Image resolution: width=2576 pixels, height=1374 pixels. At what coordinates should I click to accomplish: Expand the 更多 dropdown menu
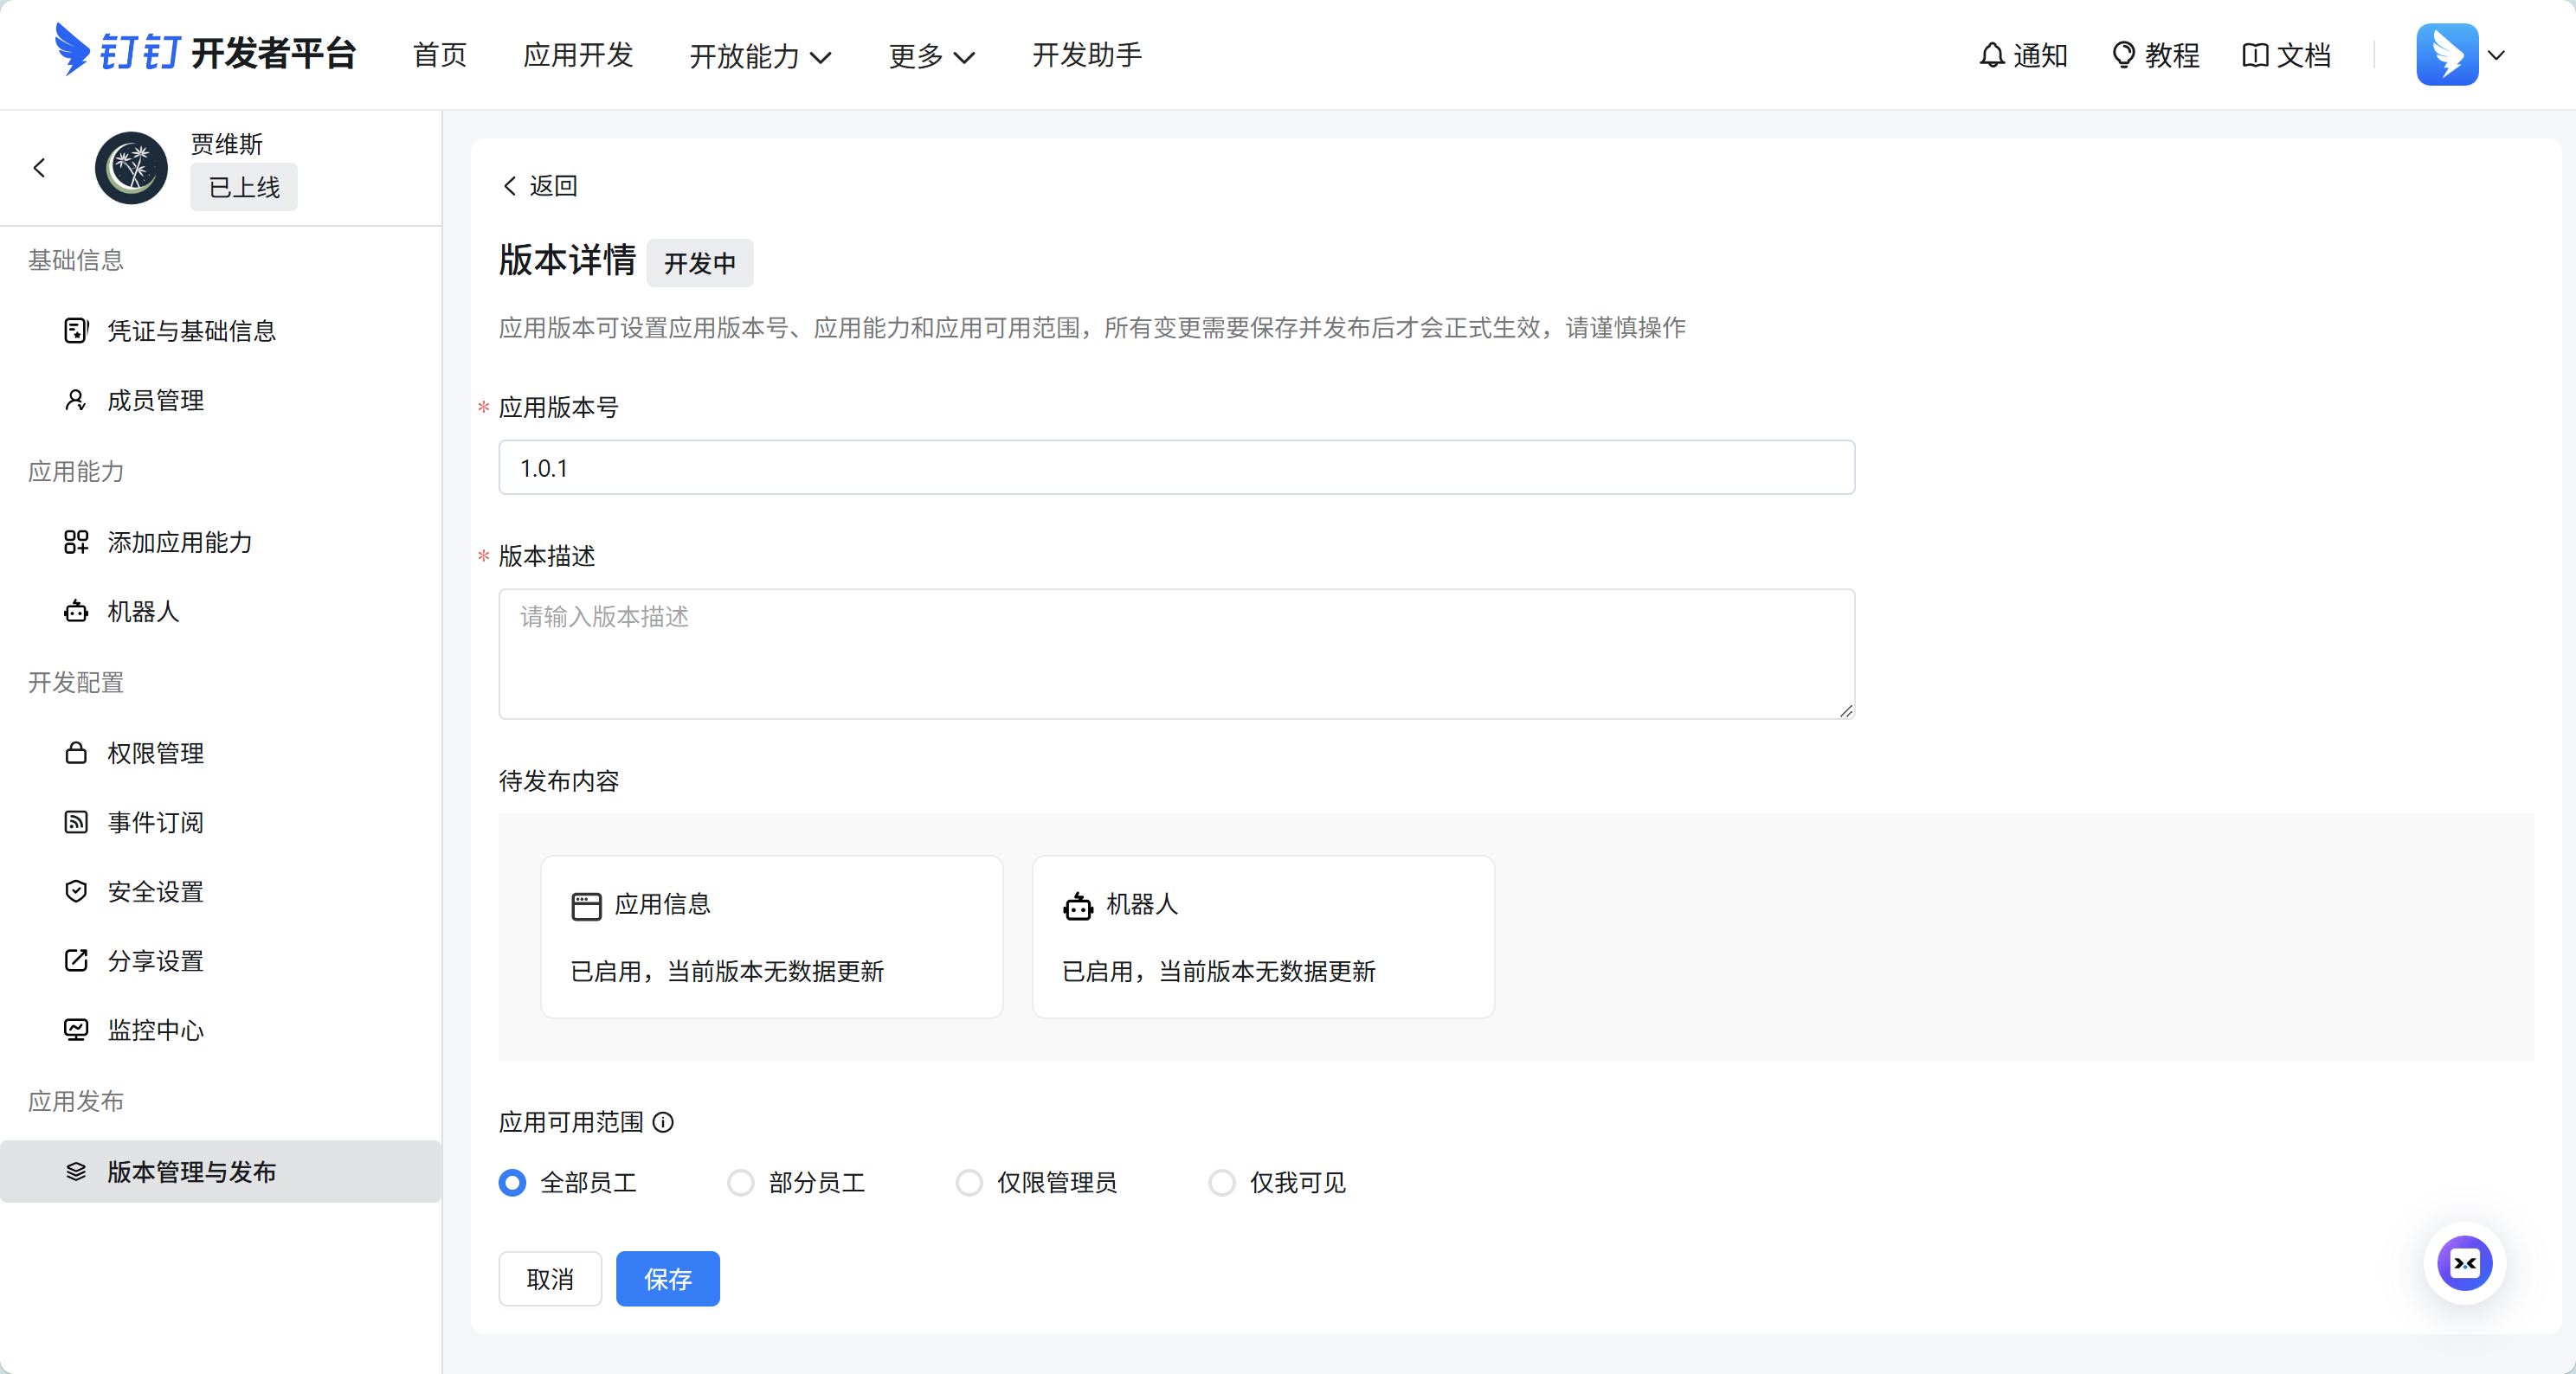coord(931,56)
